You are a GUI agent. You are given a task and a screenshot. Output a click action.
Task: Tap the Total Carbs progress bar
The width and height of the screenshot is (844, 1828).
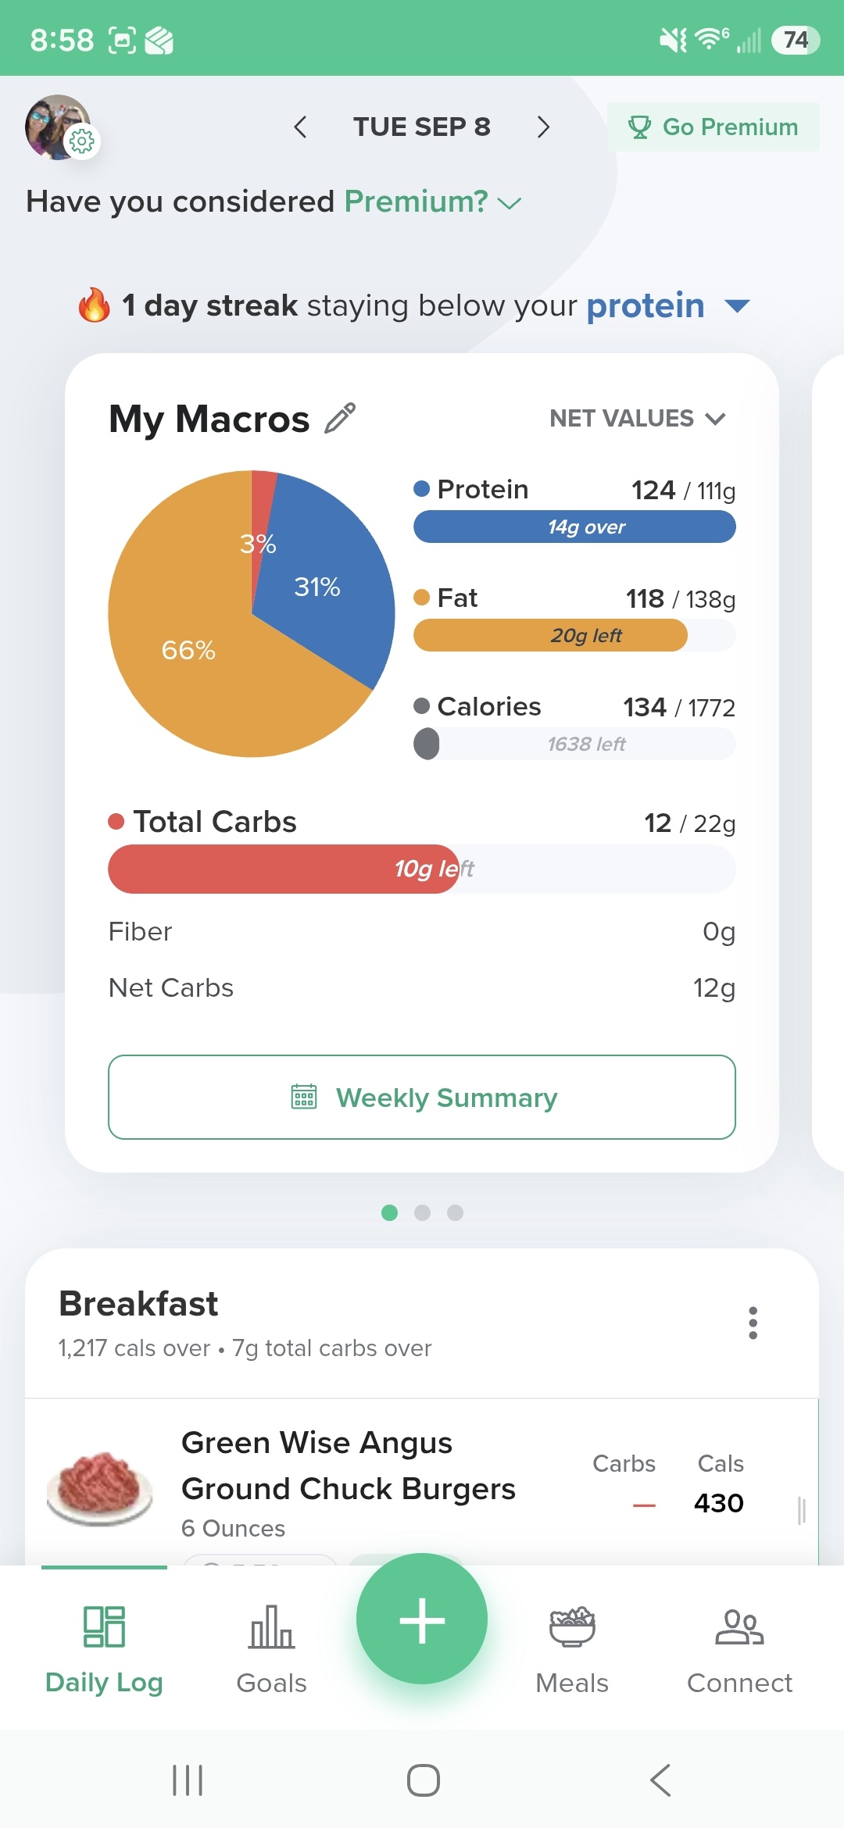[x=422, y=869]
